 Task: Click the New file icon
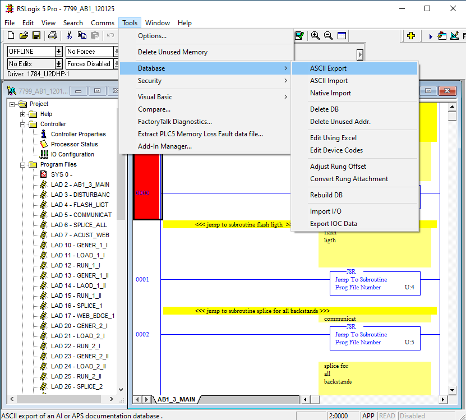[11, 36]
